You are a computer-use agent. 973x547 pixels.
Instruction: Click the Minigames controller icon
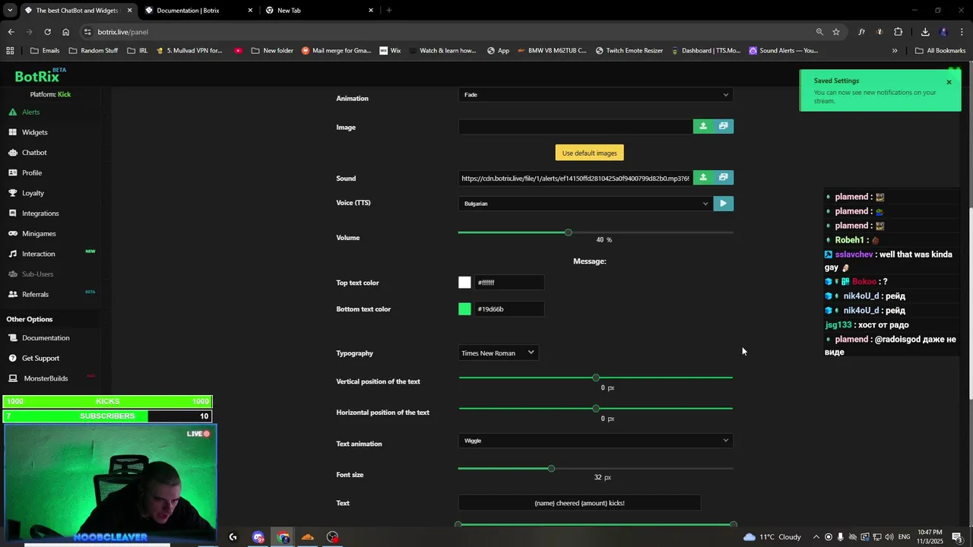pyautogui.click(x=13, y=233)
